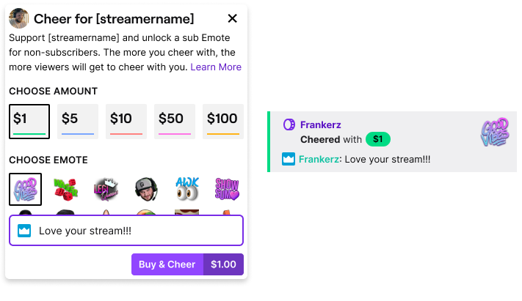Choose the Good Vibes emote
The width and height of the screenshot is (522, 301).
[25, 190]
